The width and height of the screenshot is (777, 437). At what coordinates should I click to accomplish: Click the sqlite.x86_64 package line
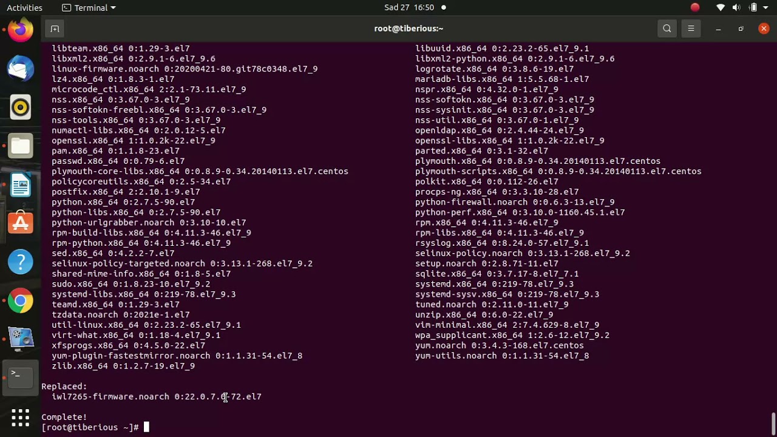tap(497, 274)
